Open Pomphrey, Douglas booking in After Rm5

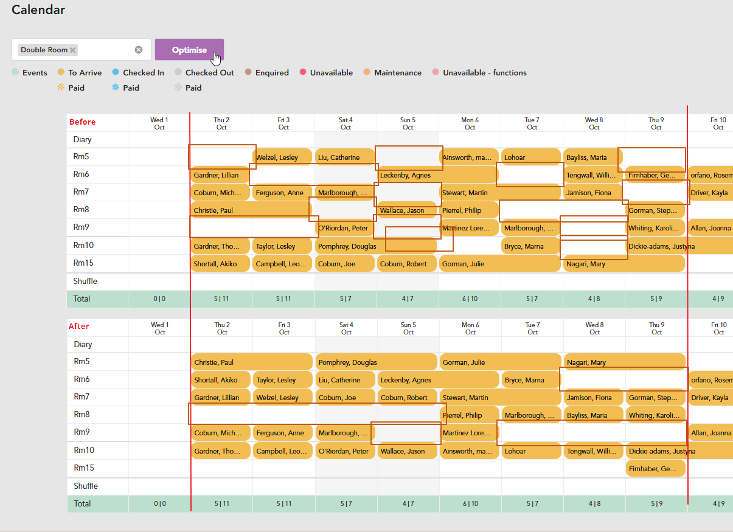click(376, 362)
